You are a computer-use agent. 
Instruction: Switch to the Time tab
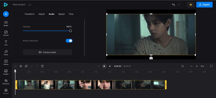pos(71,14)
